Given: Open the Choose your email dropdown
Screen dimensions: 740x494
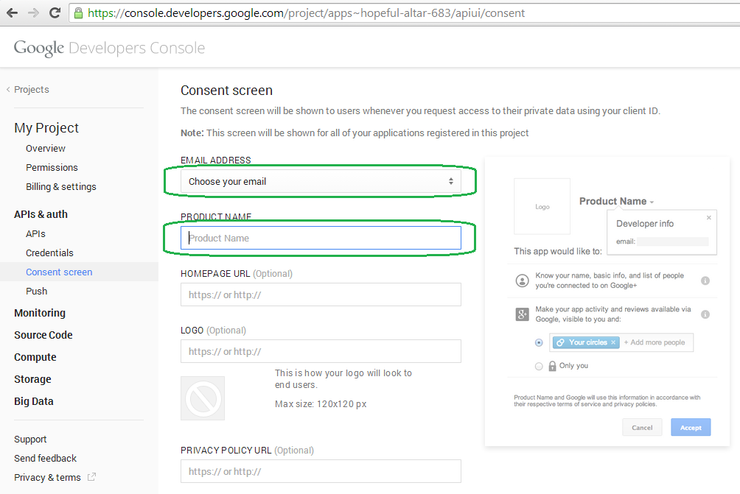Looking at the screenshot, I should [x=321, y=182].
